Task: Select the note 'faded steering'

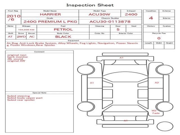Action: pyautogui.click(x=19, y=96)
